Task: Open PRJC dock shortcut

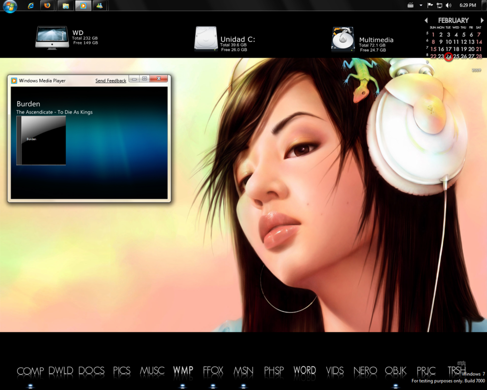Action: coord(426,371)
